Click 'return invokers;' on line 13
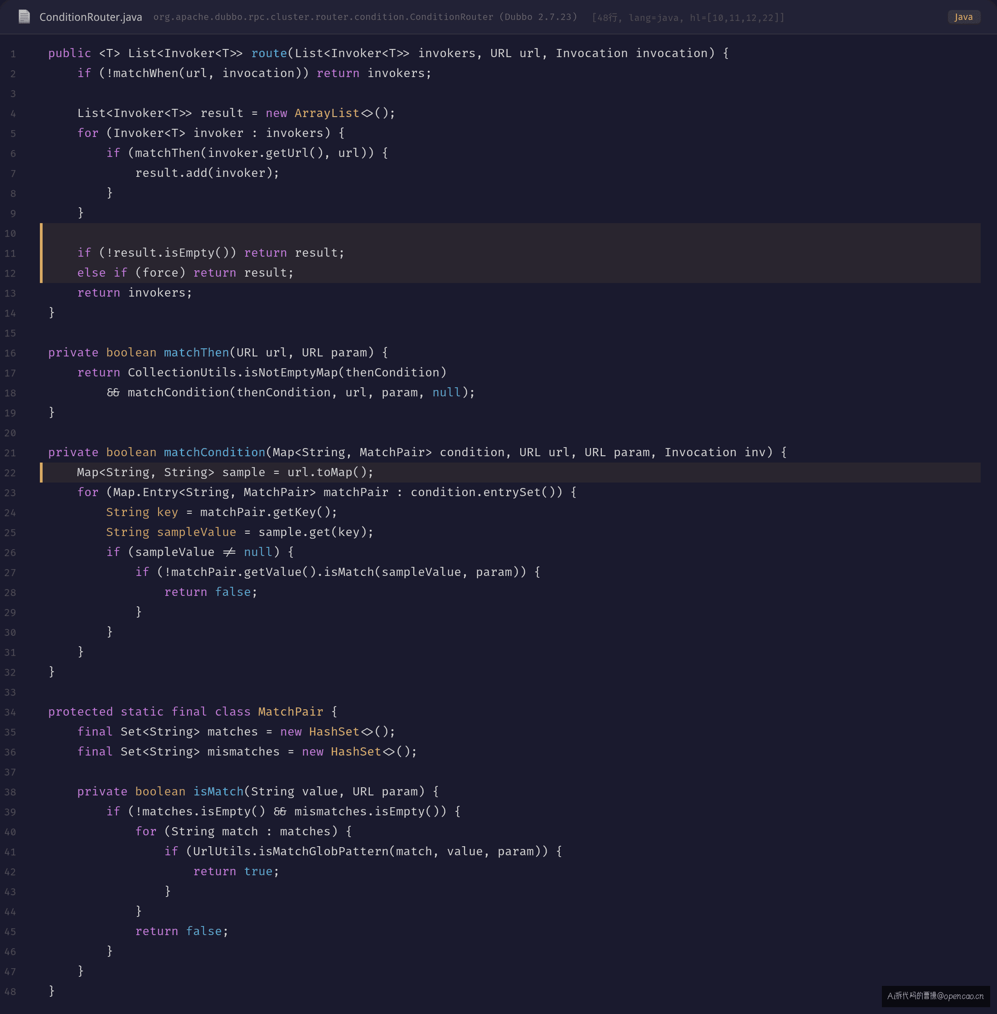This screenshot has width=997, height=1014. [135, 292]
